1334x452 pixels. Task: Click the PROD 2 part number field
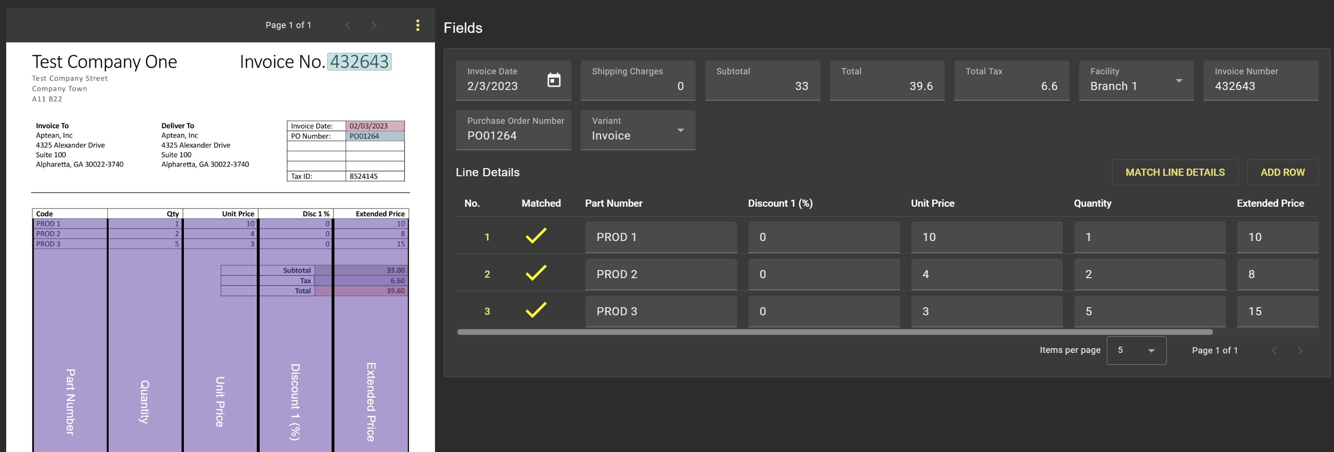[660, 274]
